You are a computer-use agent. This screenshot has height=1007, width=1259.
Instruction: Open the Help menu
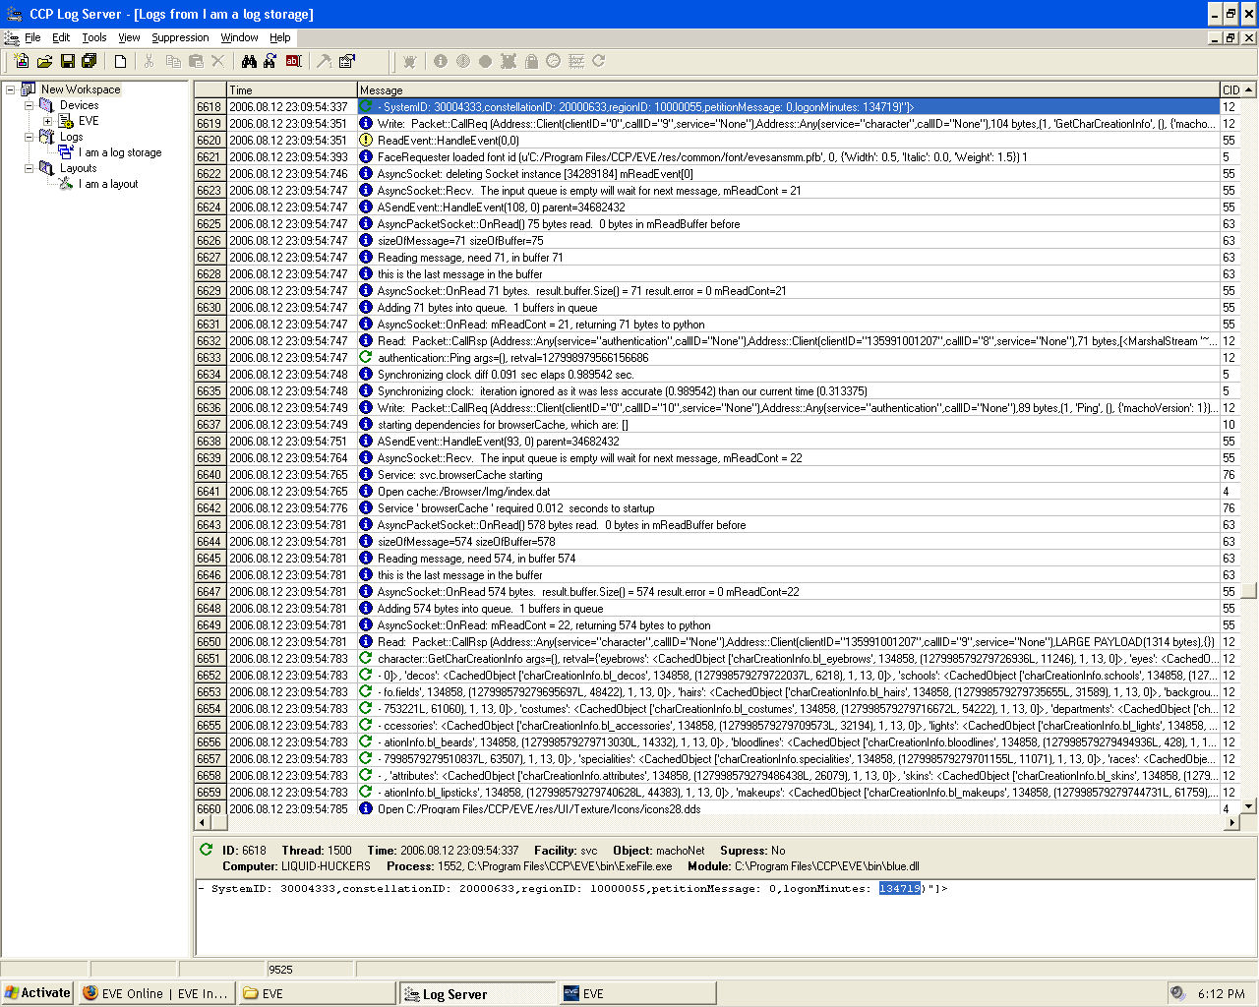point(280,37)
